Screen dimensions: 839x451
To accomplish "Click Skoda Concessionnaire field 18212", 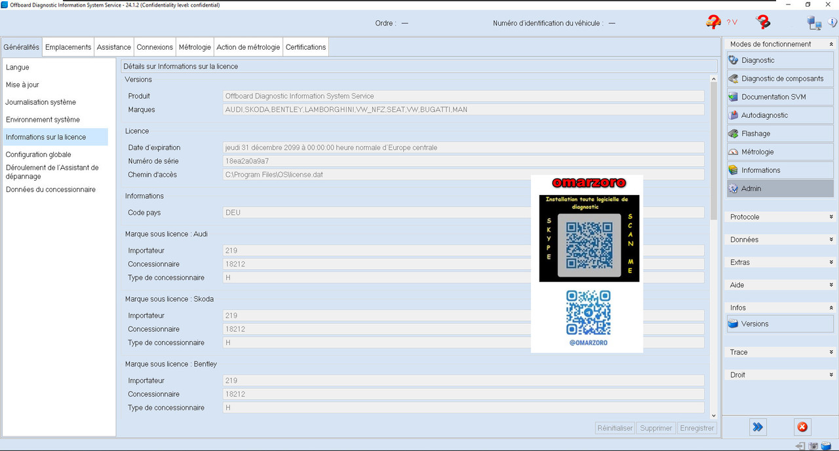I will 463,329.
